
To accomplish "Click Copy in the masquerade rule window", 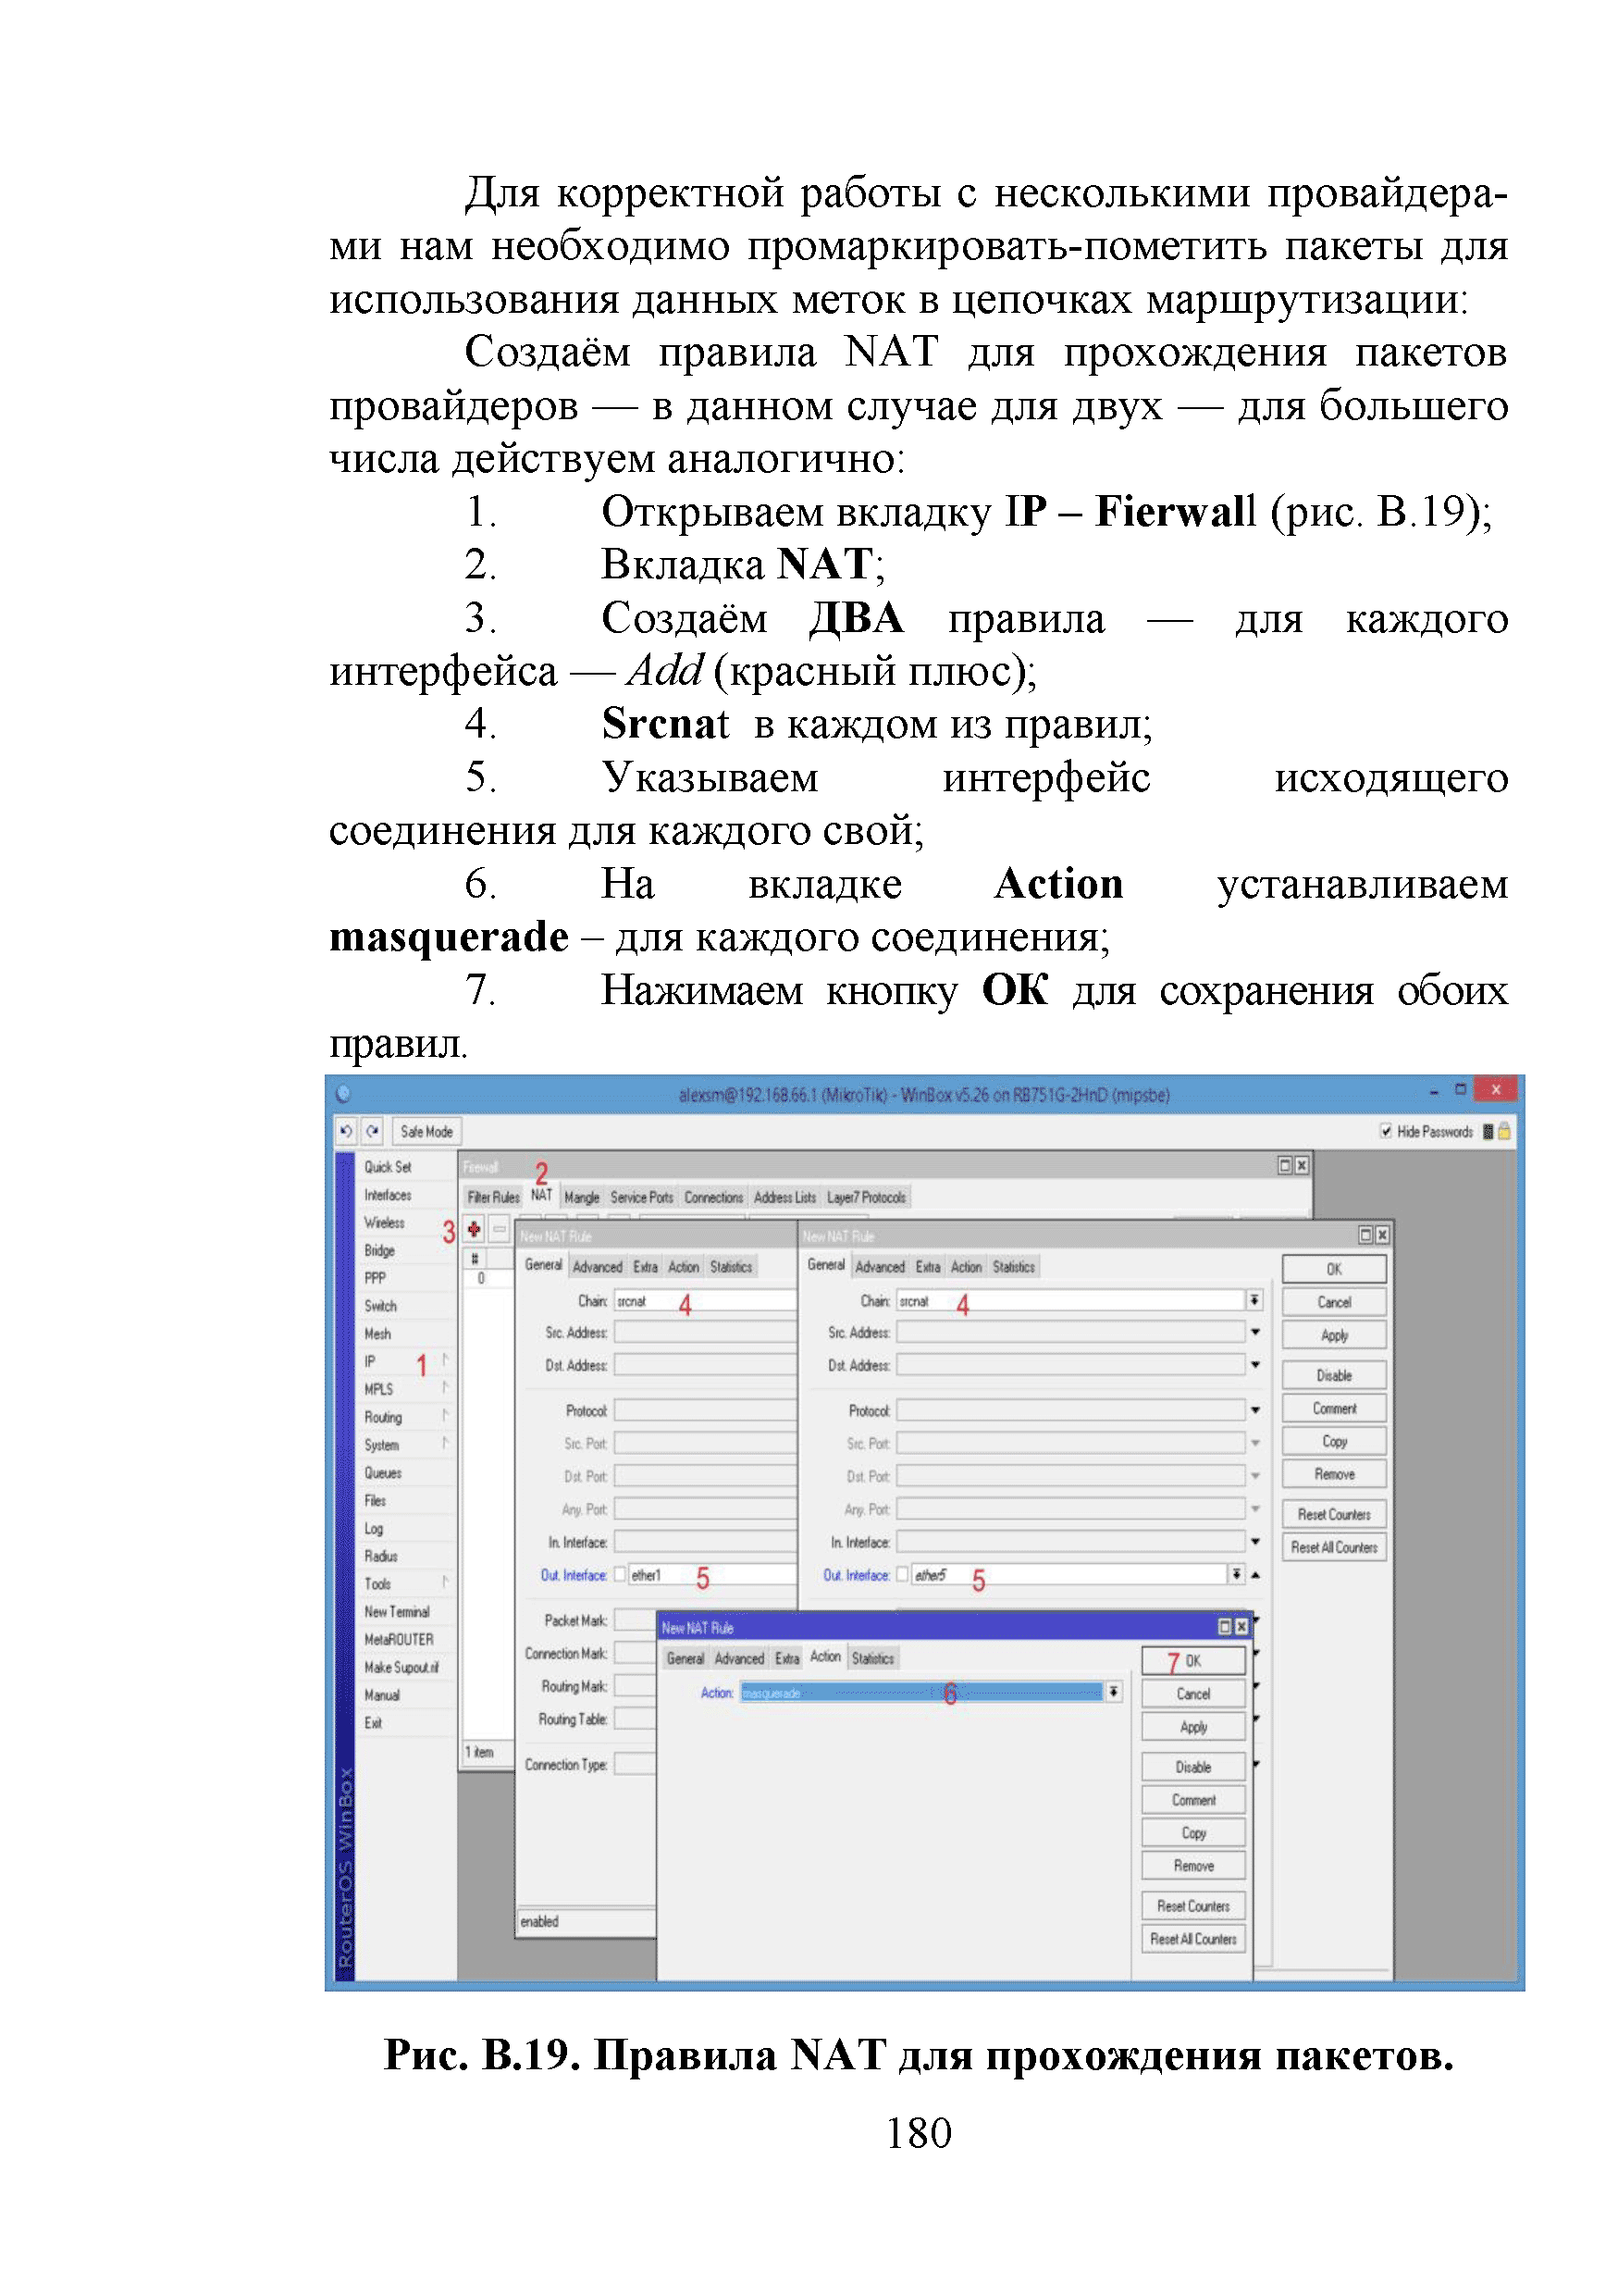I will tap(1193, 1833).
